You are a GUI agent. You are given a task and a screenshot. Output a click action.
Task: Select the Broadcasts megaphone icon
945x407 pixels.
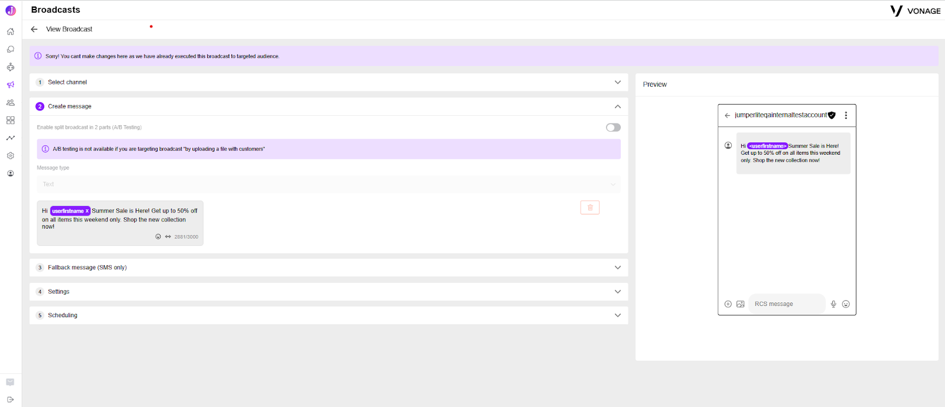[10, 85]
